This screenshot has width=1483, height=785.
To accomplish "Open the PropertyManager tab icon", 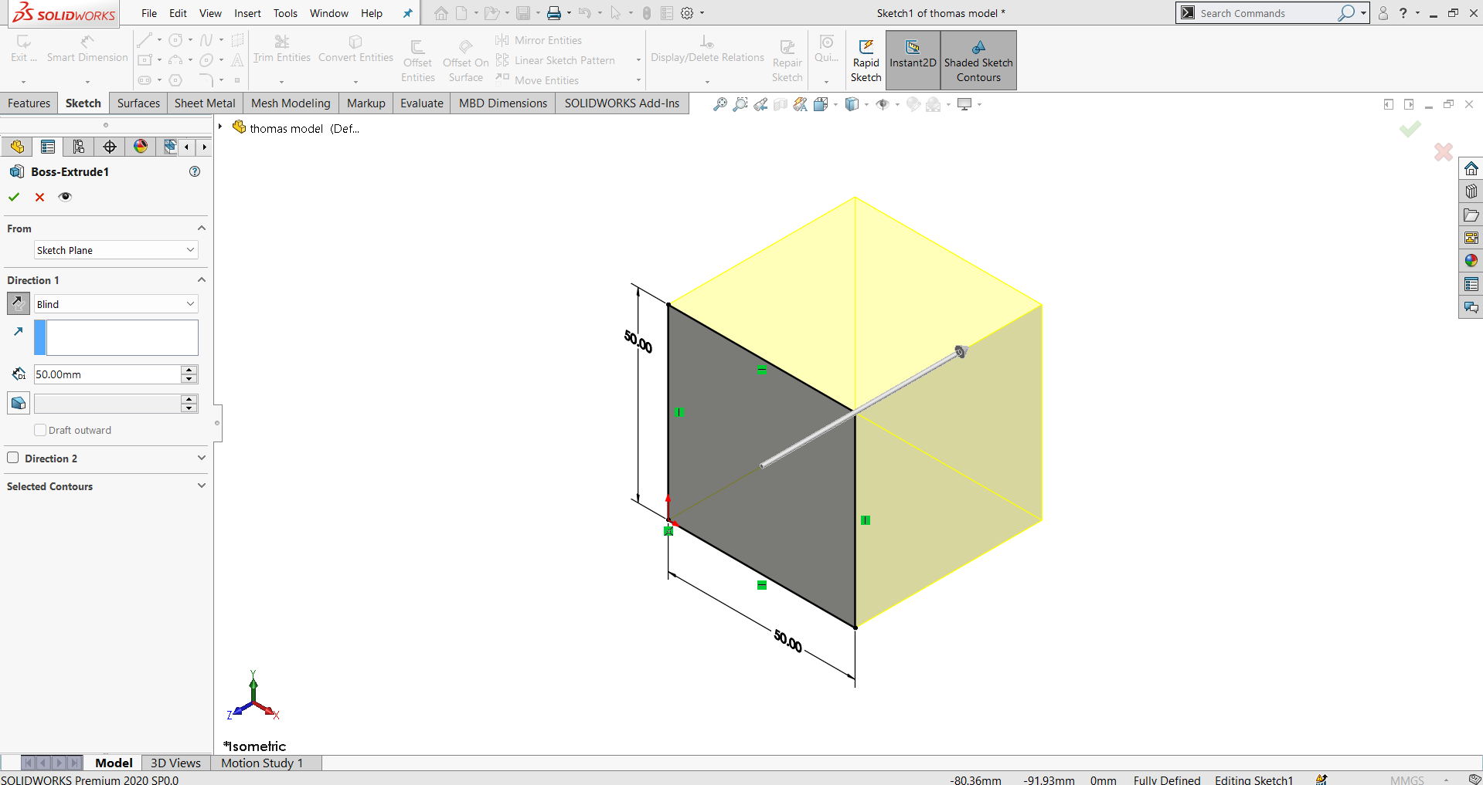I will pos(48,147).
